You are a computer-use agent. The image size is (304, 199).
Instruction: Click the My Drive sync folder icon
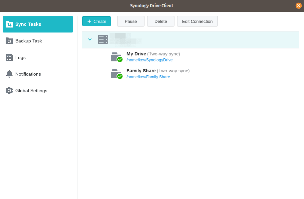pos(116,56)
